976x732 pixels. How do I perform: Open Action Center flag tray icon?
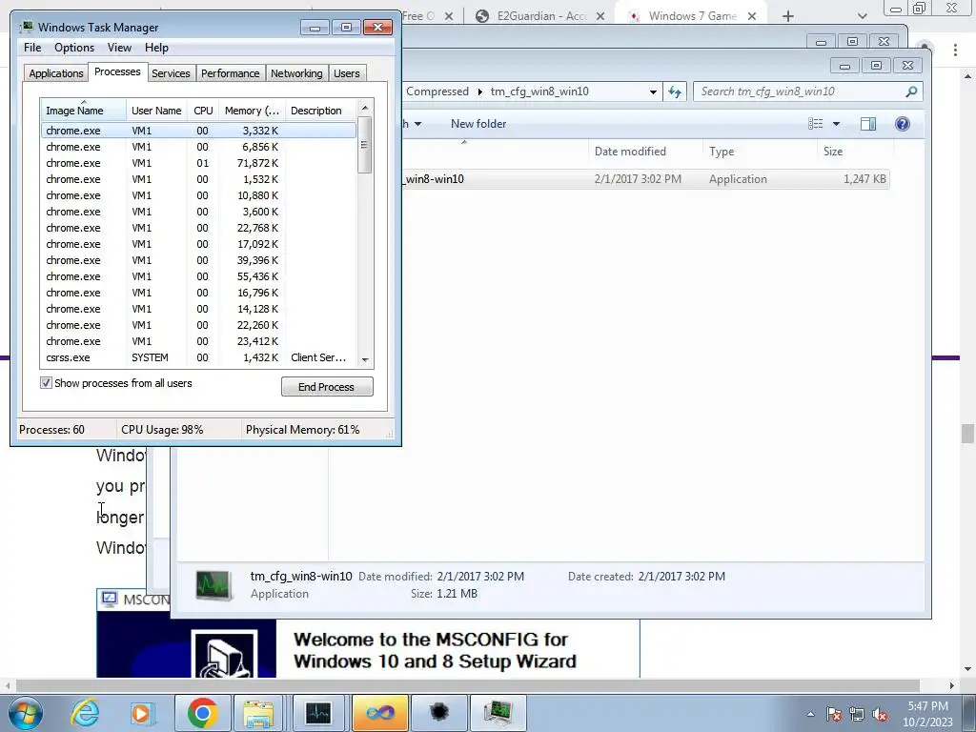click(833, 714)
